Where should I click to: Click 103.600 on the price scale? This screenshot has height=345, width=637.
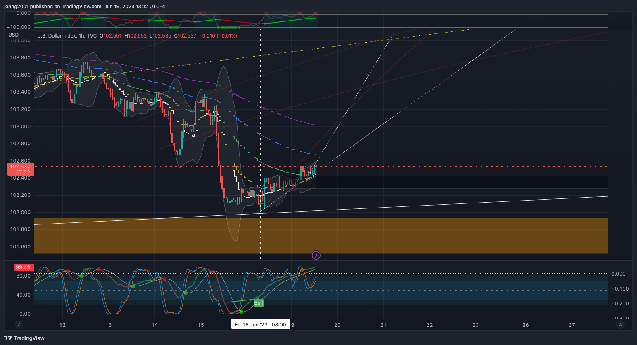tap(20, 75)
